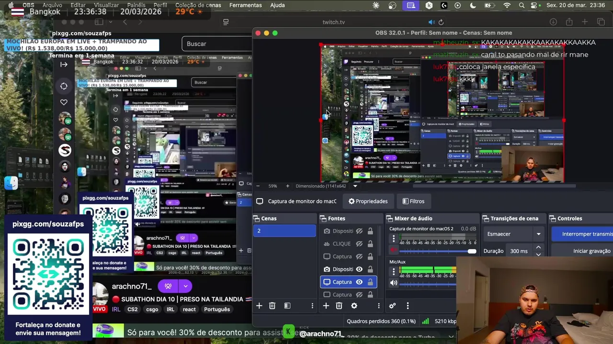Open Safari sidebar menu chevron
Screen dimensions: 613x344
point(110,22)
